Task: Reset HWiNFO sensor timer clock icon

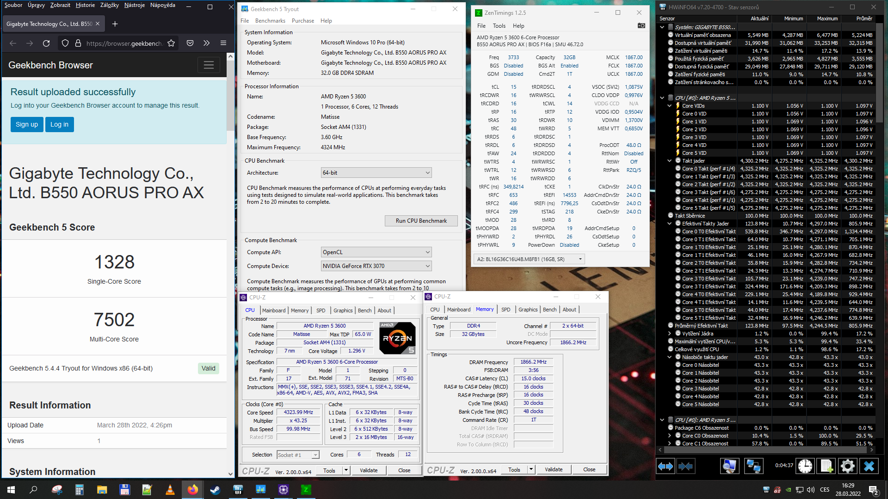Action: click(x=805, y=466)
